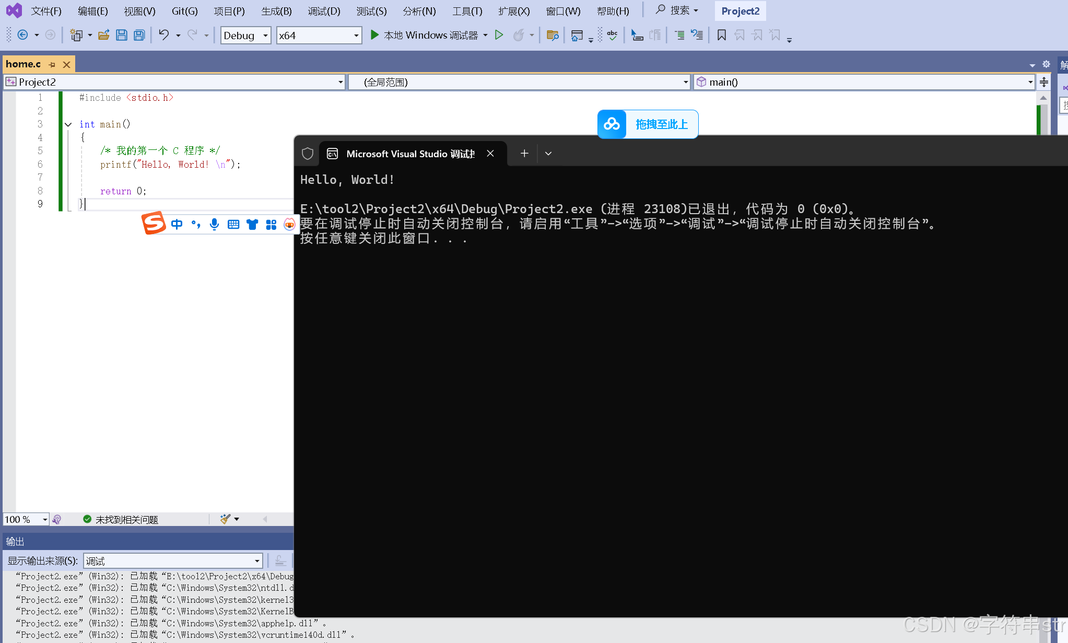Collapse the main() function code block
The image size is (1068, 643).
[x=68, y=124]
